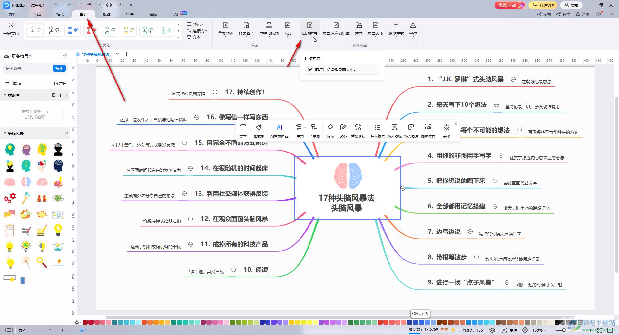Switch to the View (视图) tab
This screenshot has height=335, width=619.
(107, 14)
